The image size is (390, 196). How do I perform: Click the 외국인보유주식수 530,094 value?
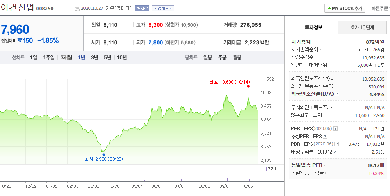point(376,86)
